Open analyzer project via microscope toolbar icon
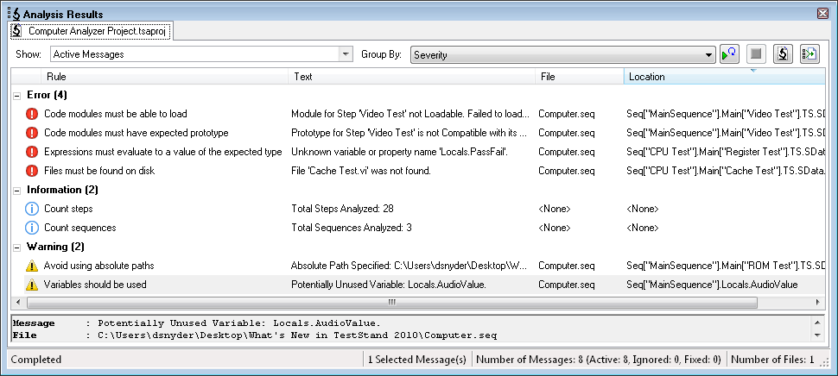 783,54
